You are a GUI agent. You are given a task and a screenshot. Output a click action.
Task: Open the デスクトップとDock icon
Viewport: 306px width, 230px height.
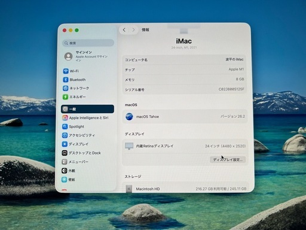point(65,153)
